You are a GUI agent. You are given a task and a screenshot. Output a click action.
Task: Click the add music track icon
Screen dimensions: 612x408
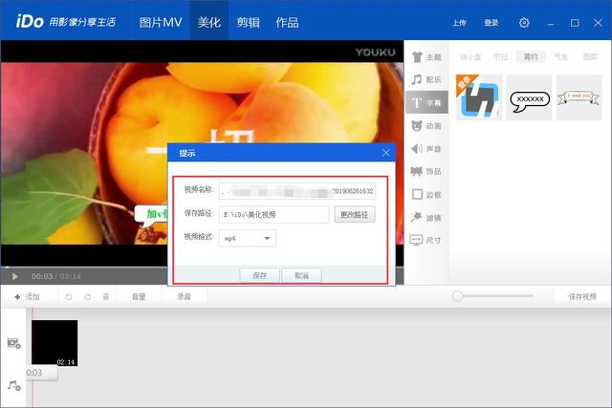(14, 385)
